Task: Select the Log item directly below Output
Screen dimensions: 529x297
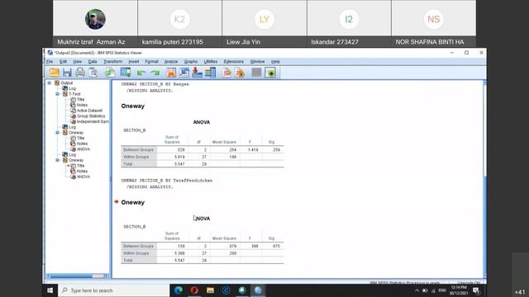Action: [72, 88]
